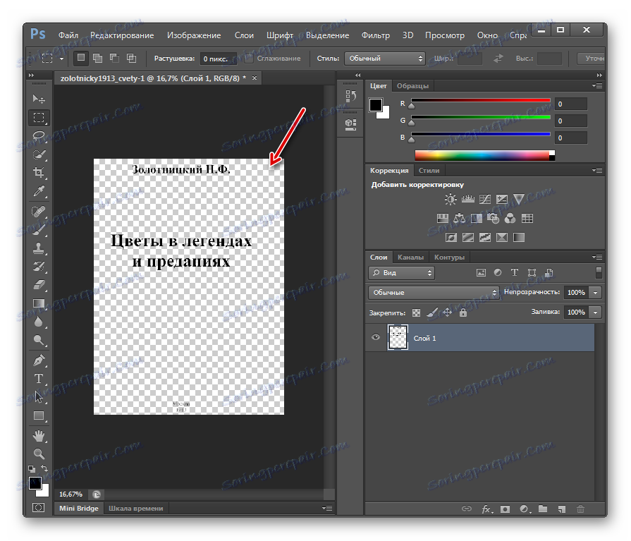Add Photo Filter adjustment
The image size is (631, 541).
pos(493,219)
